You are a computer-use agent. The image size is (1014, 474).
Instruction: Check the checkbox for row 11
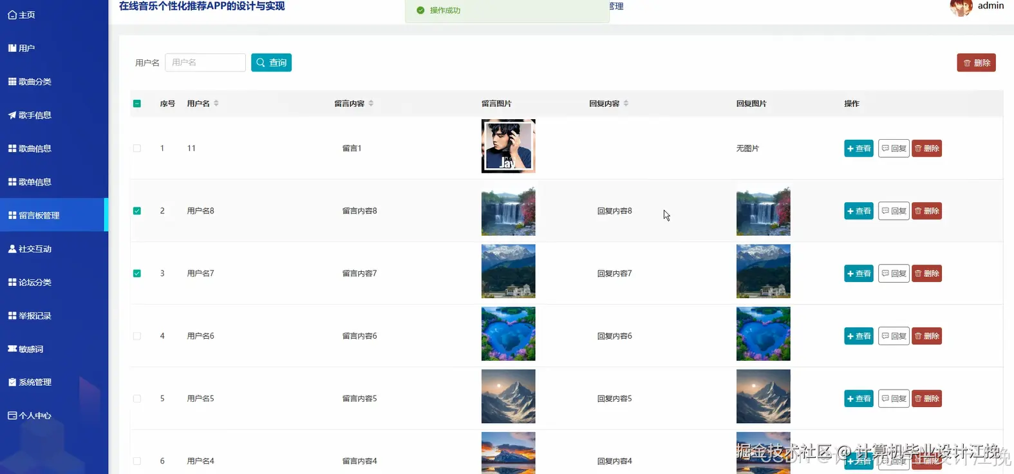pyautogui.click(x=137, y=148)
